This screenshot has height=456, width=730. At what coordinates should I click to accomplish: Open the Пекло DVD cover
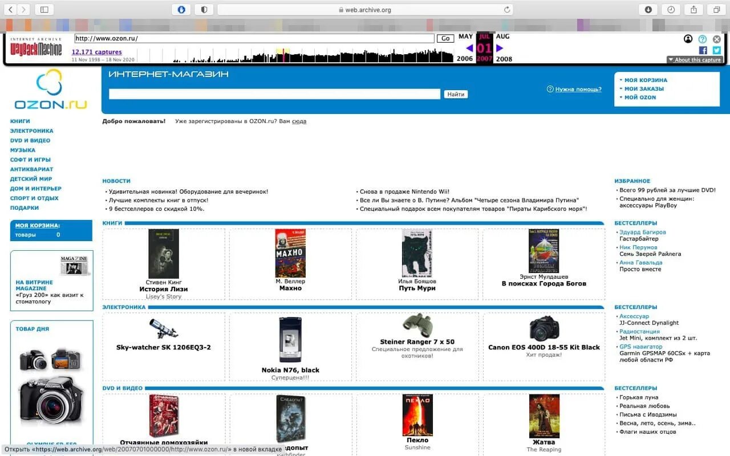(x=417, y=415)
